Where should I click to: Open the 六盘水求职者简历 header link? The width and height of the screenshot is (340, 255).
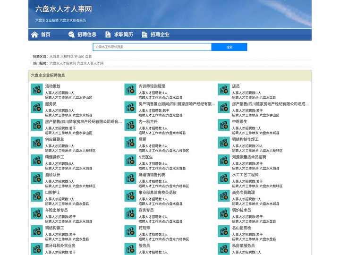tap(73, 20)
